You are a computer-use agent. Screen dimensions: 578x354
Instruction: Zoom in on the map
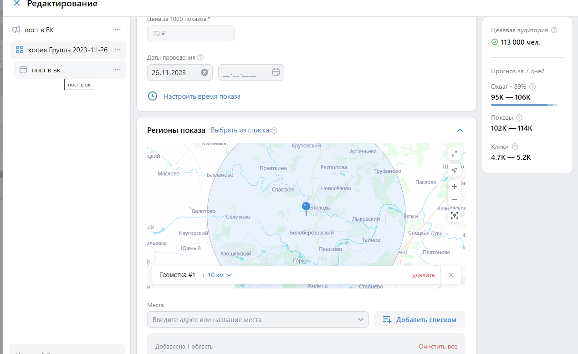point(454,187)
